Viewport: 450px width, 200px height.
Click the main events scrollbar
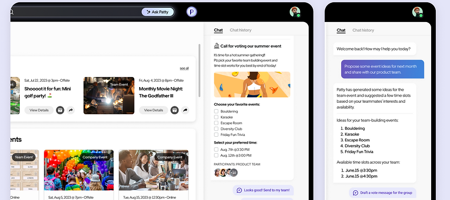click(x=199, y=71)
